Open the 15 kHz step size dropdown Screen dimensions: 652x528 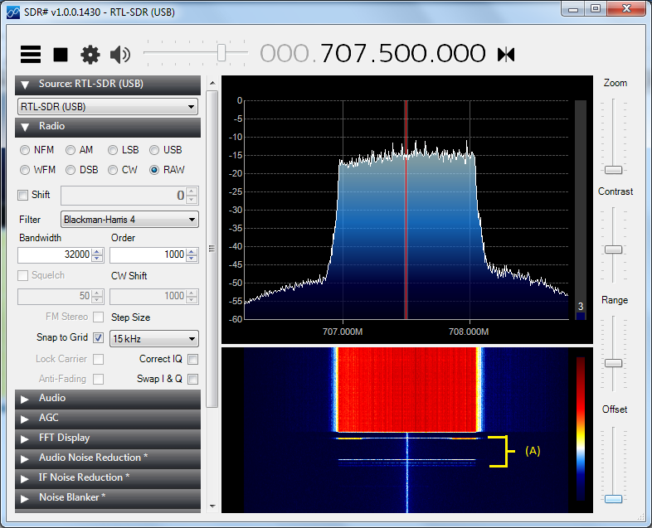coord(154,338)
